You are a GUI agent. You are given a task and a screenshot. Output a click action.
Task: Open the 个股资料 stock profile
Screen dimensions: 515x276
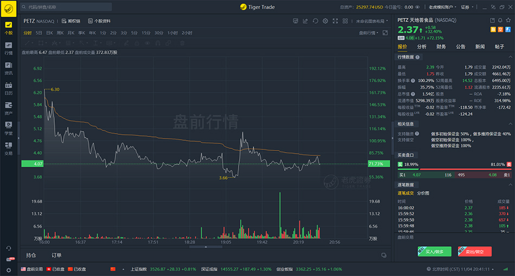click(99, 21)
